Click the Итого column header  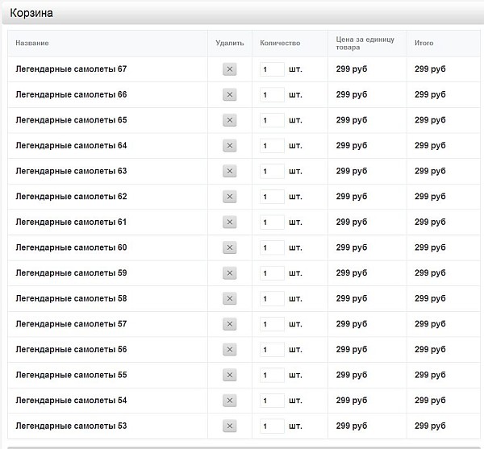point(423,43)
